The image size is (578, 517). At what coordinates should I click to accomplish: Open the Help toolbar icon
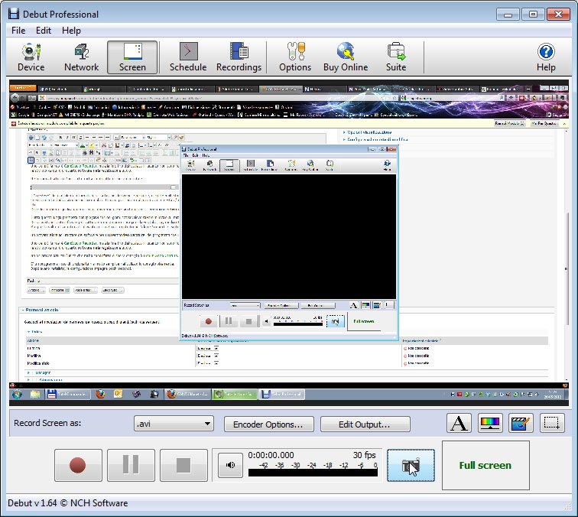tap(546, 57)
